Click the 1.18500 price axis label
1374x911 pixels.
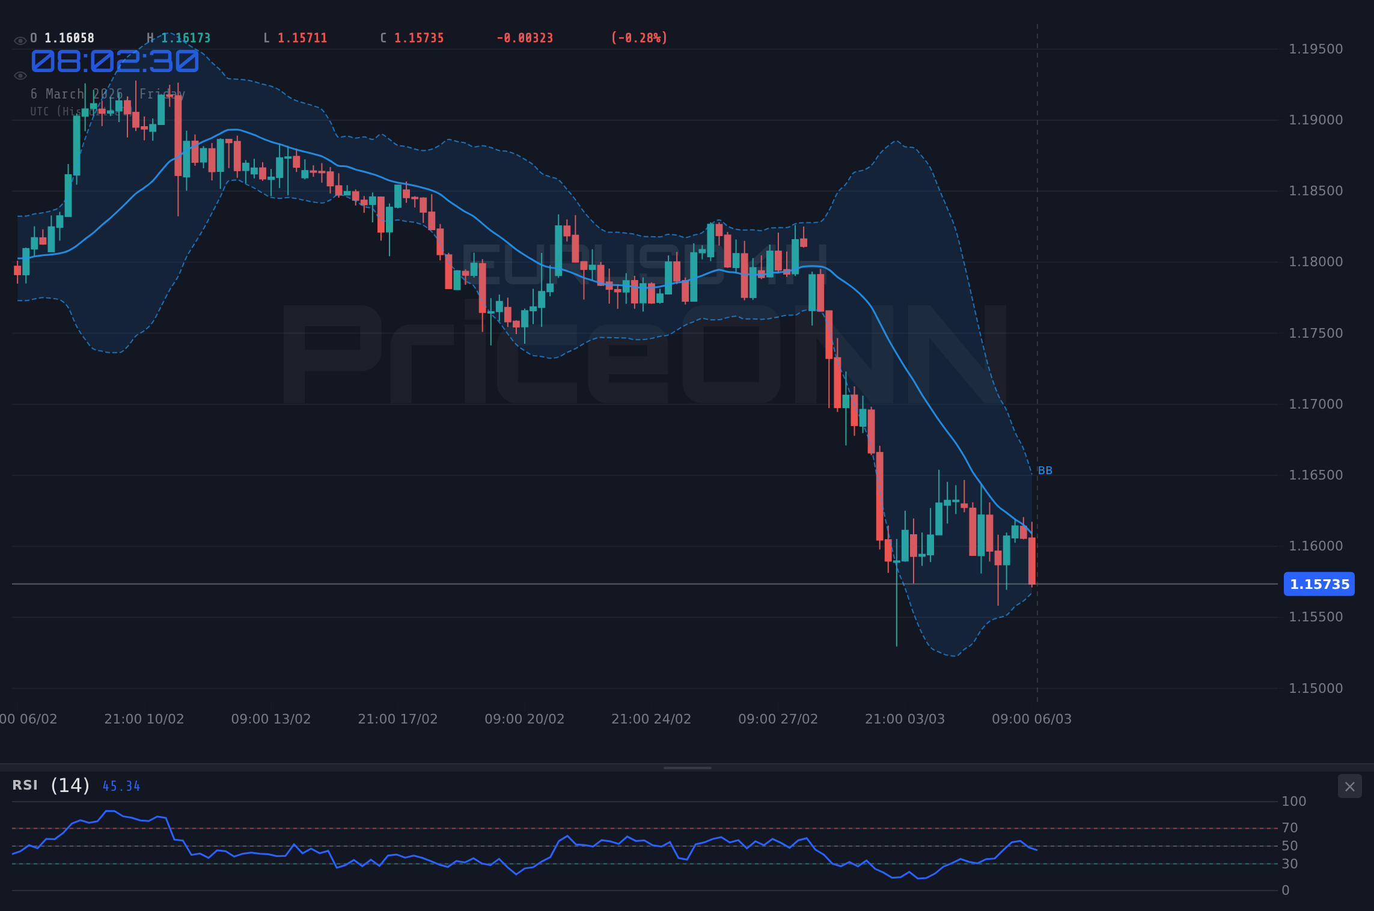point(1316,190)
